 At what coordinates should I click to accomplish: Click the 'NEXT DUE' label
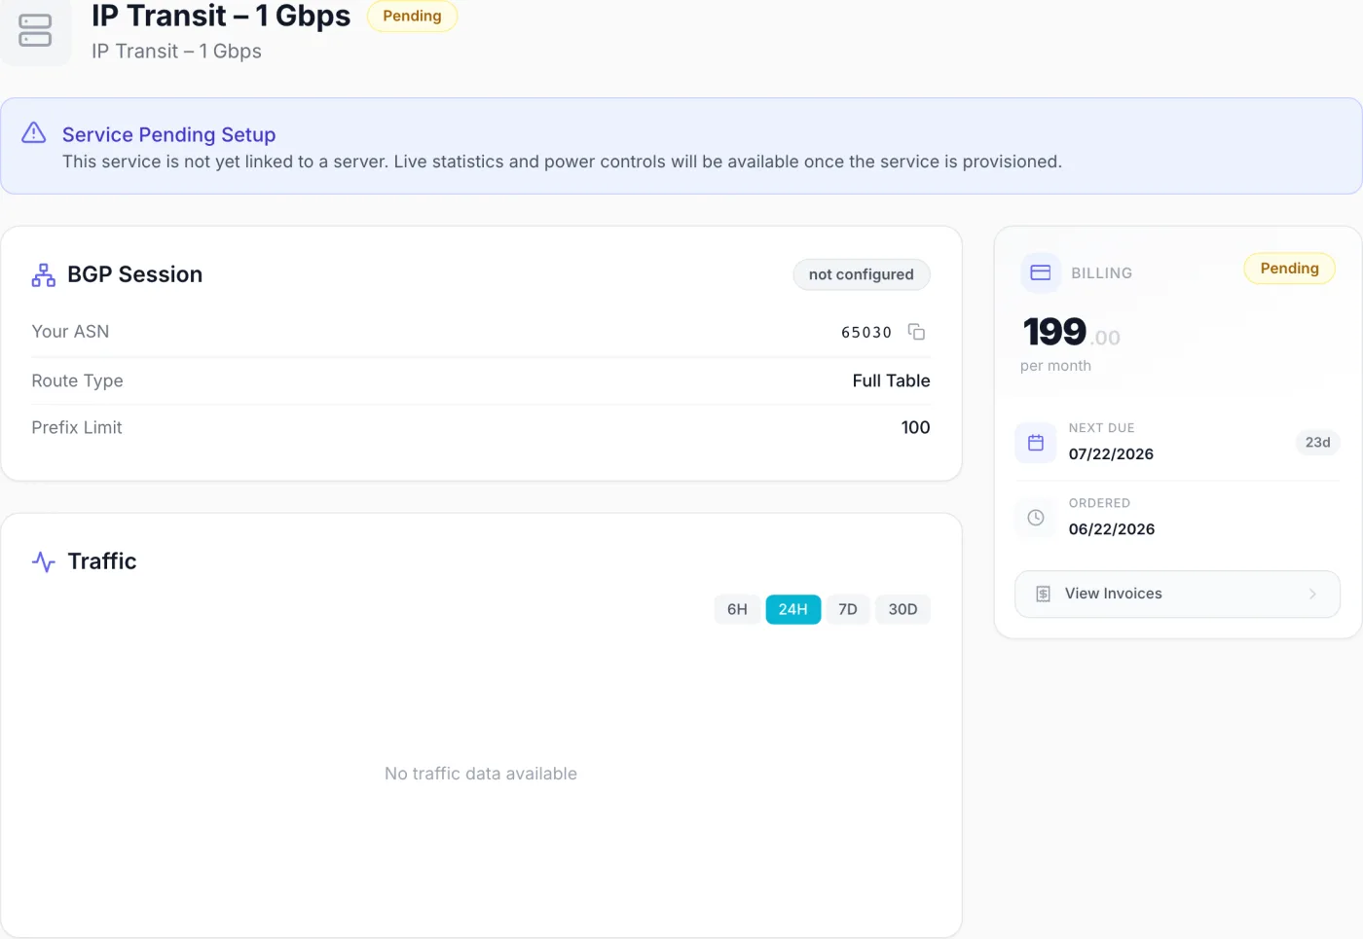[1101, 428]
